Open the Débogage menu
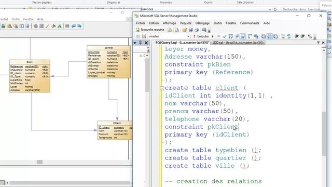The width and height of the screenshot is (332, 187). click(202, 23)
